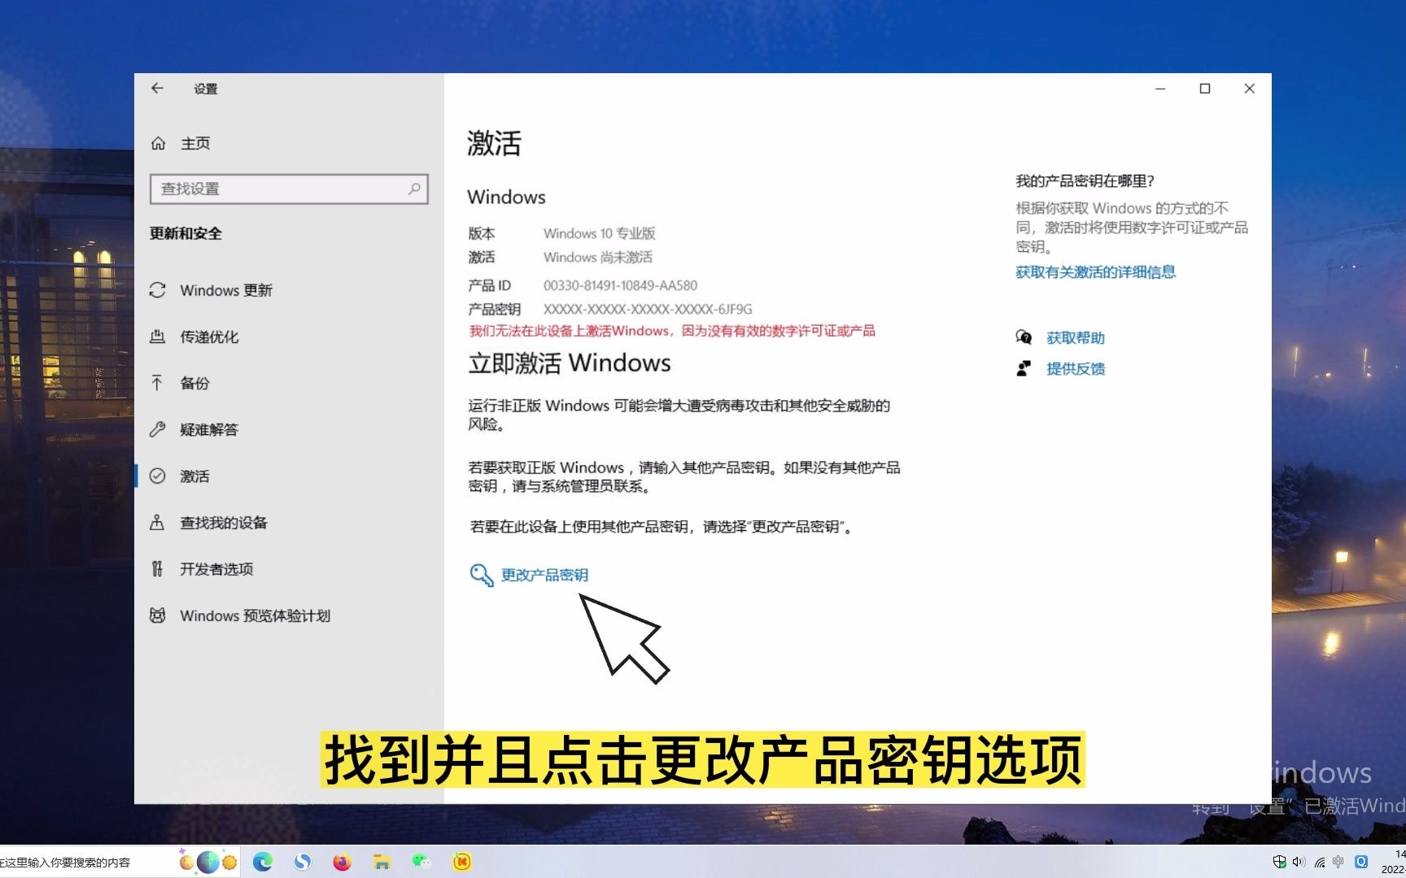This screenshot has height=878, width=1406.
Task: Maximize the 设置 window
Action: coord(1205,89)
